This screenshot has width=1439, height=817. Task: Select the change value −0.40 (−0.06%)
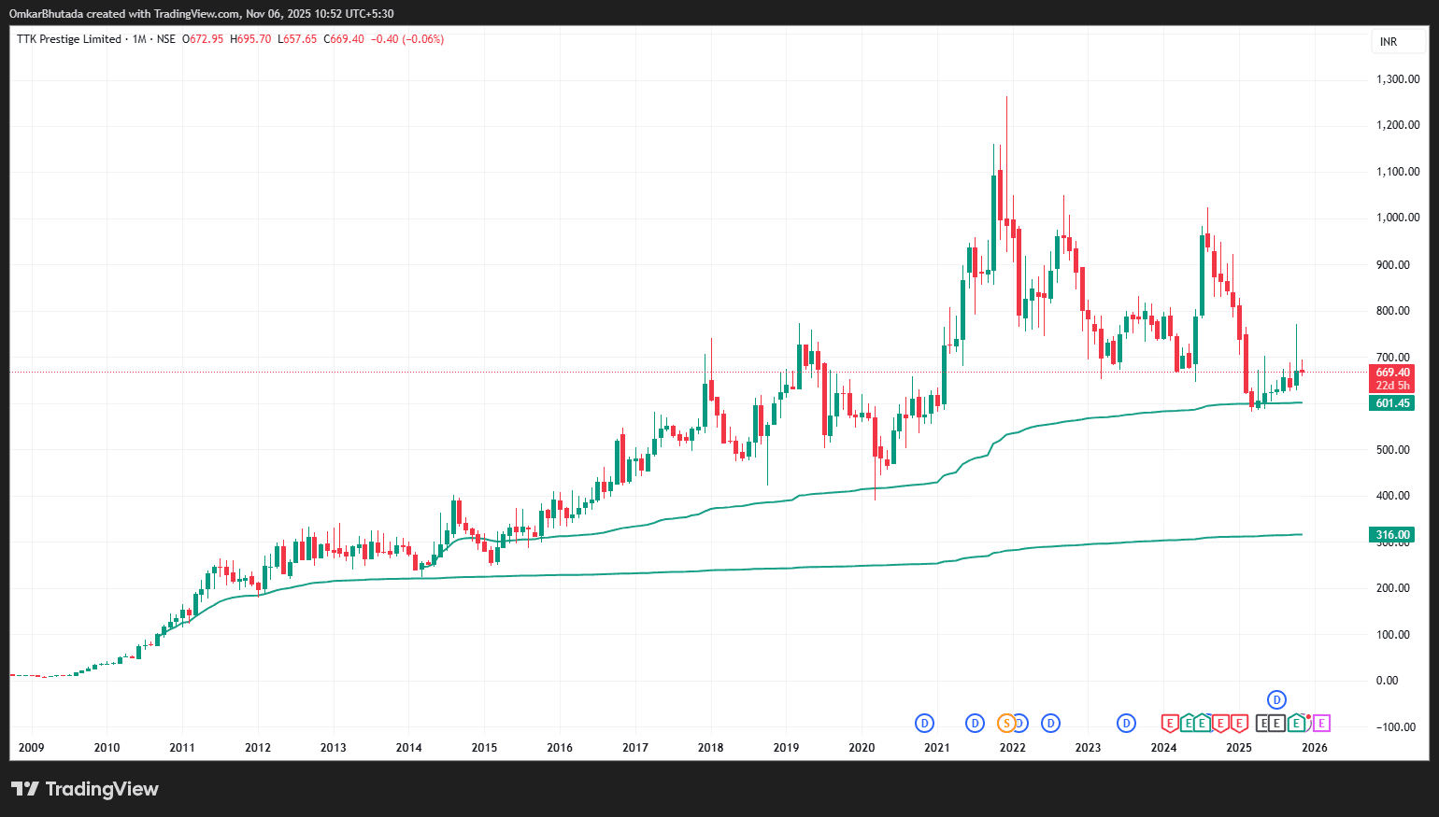407,39
